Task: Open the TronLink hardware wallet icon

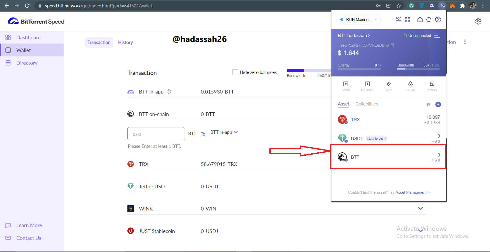Action: coord(398,19)
